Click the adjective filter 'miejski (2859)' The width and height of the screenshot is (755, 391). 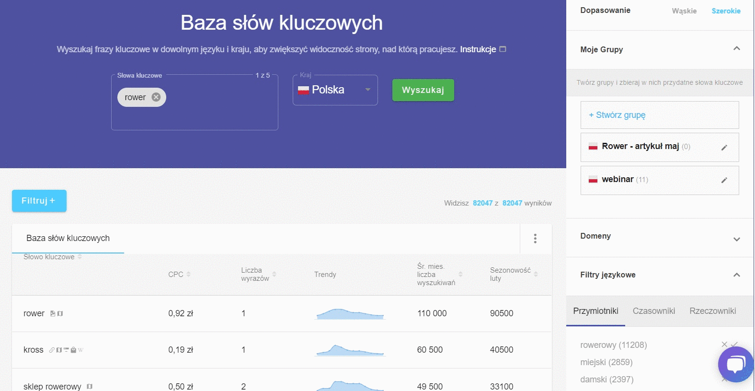(x=606, y=362)
